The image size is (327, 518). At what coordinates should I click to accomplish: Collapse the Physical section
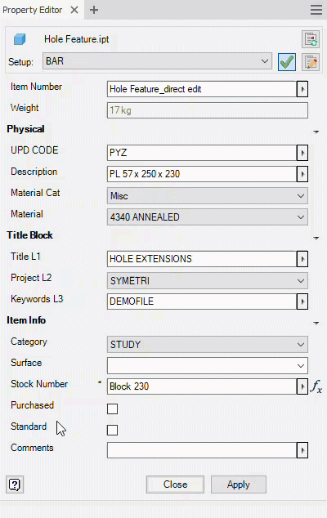(x=316, y=132)
